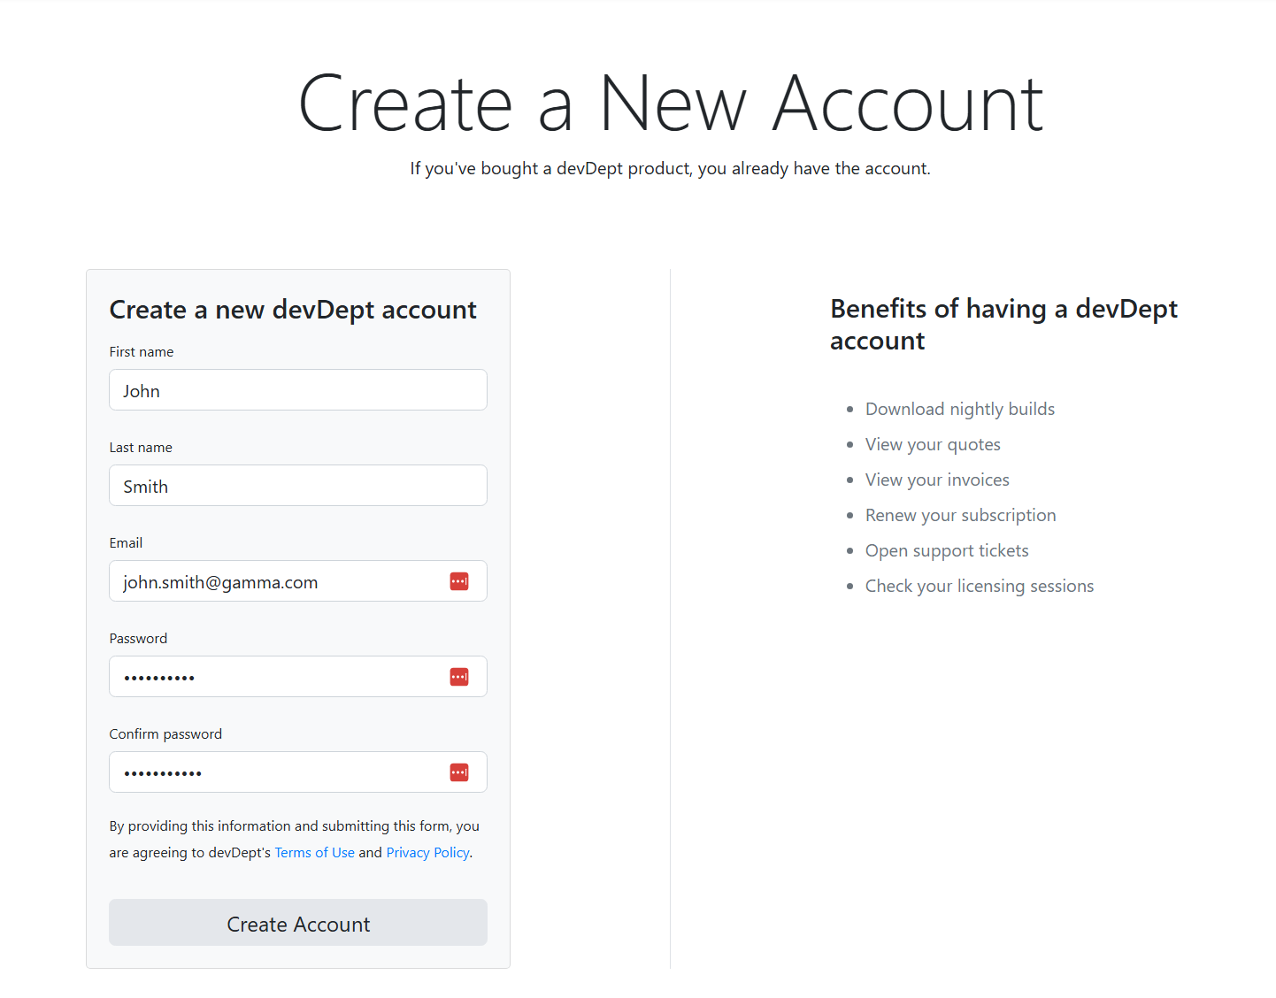Open the Terms of Use link
Image resolution: width=1276 pixels, height=998 pixels.
point(315,853)
